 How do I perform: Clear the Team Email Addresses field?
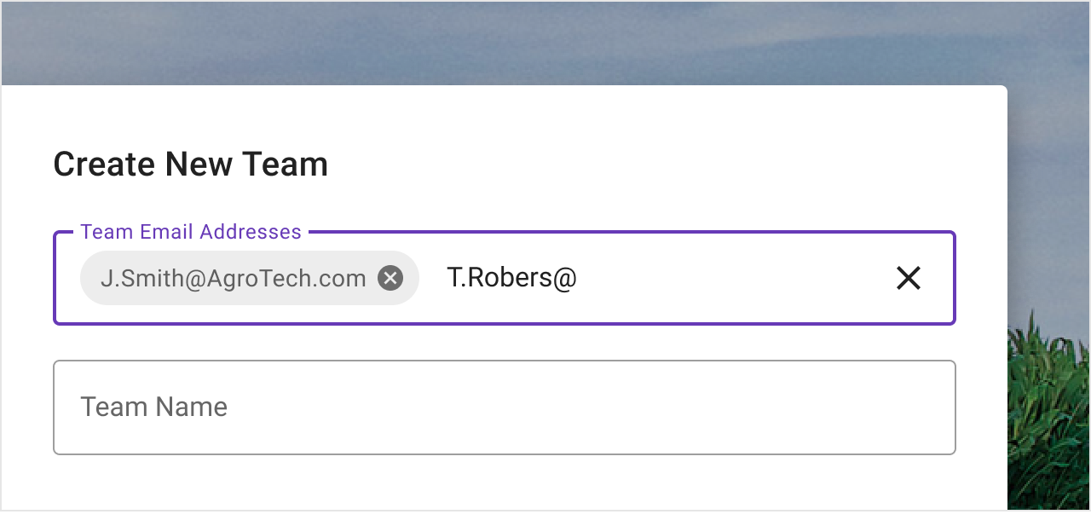tap(909, 278)
